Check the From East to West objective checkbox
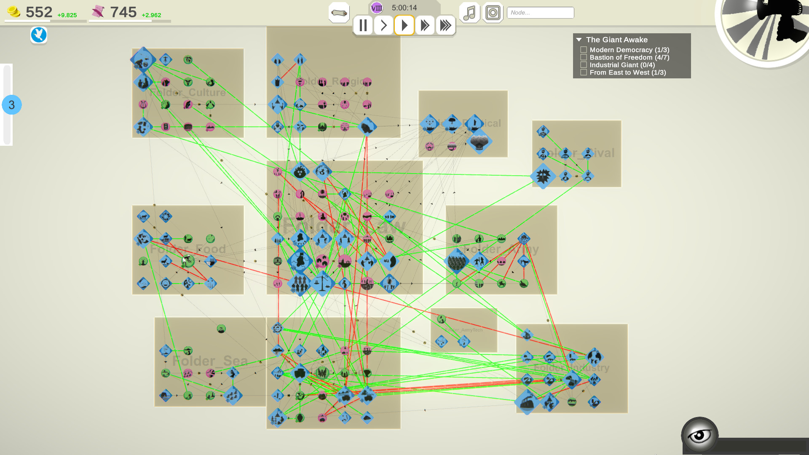This screenshot has width=809, height=455. pyautogui.click(x=583, y=72)
